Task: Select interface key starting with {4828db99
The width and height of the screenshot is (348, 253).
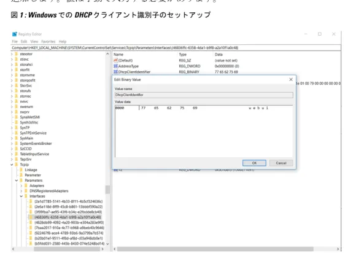Action: 69,222
